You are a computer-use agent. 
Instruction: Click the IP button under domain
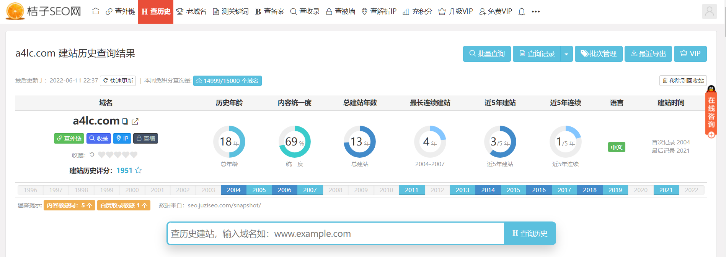coord(122,138)
